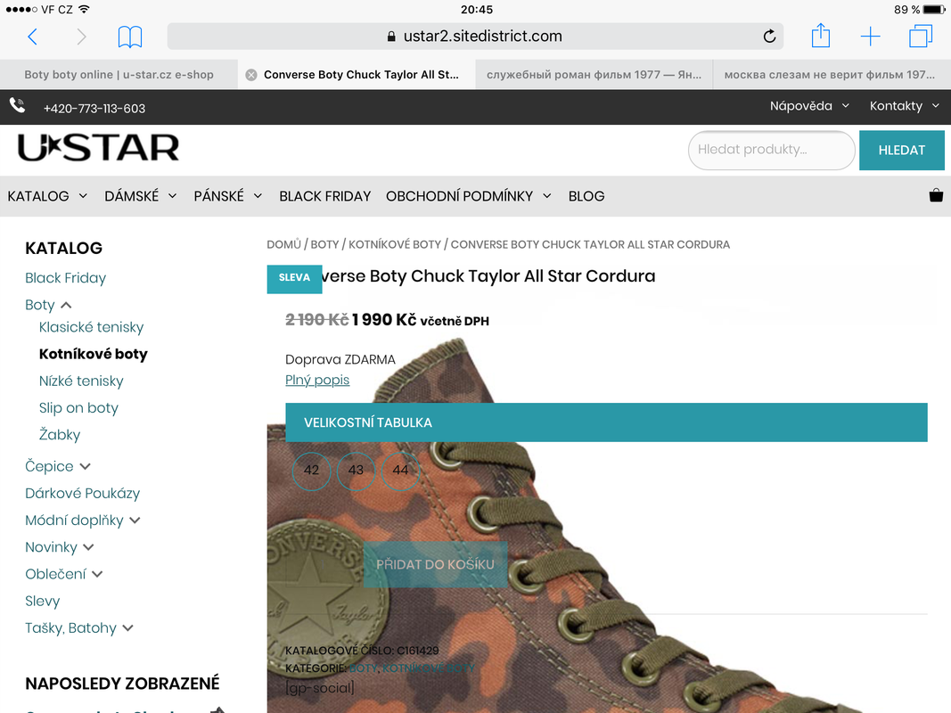Open Dárkové Poukázy category
Image resolution: width=951 pixels, height=713 pixels.
point(83,493)
